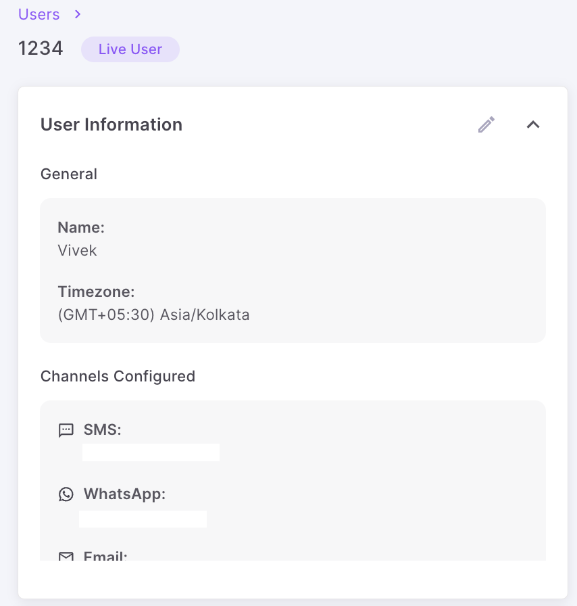Click the Channels Configured section label
This screenshot has width=577, height=606.
[x=118, y=376]
